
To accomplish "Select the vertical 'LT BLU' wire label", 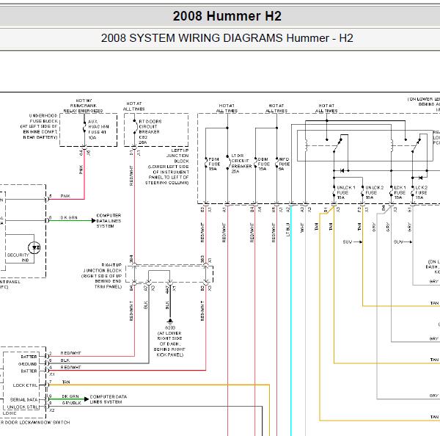I will tap(287, 230).
